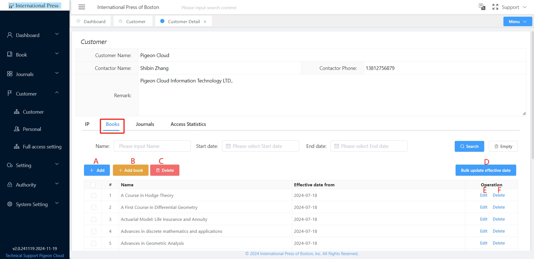Click the Personal submenu user icon
Image resolution: width=534 pixels, height=259 pixels.
[17, 129]
